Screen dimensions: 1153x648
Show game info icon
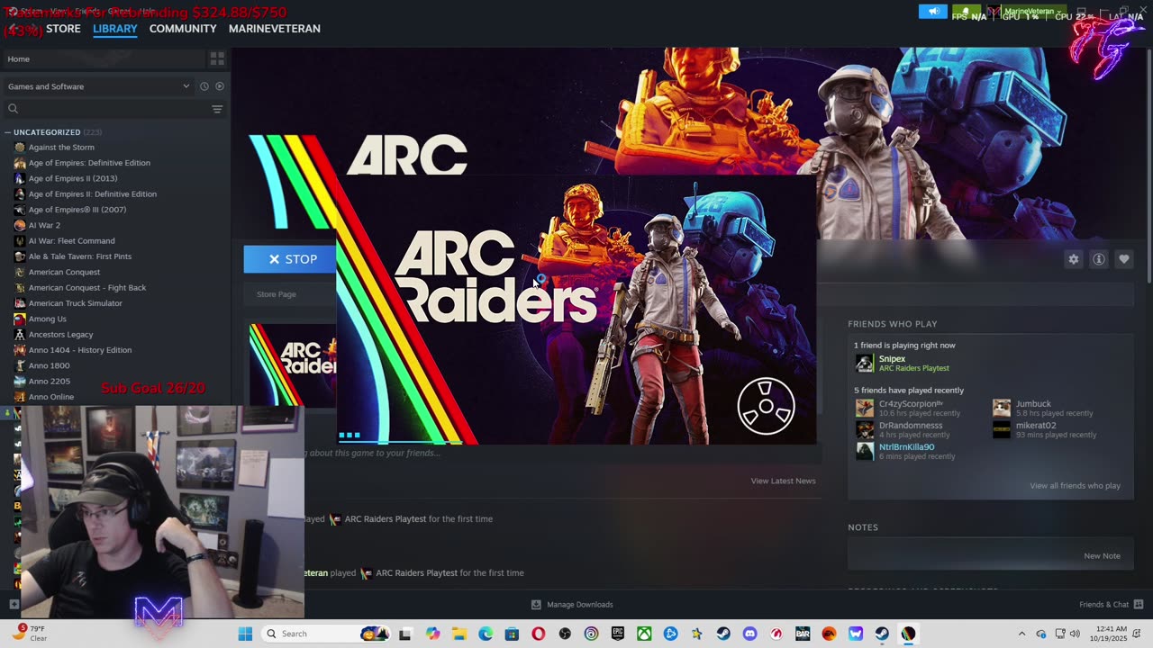1099,259
